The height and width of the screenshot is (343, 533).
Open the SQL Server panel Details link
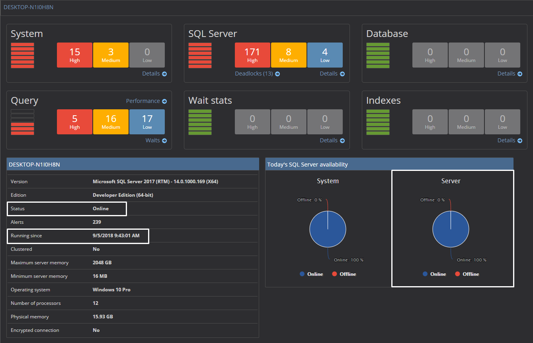[332, 74]
